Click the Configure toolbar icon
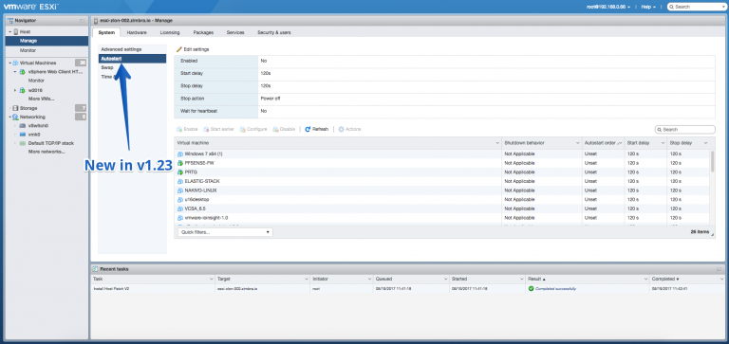This screenshot has height=344, width=729. [x=242, y=129]
